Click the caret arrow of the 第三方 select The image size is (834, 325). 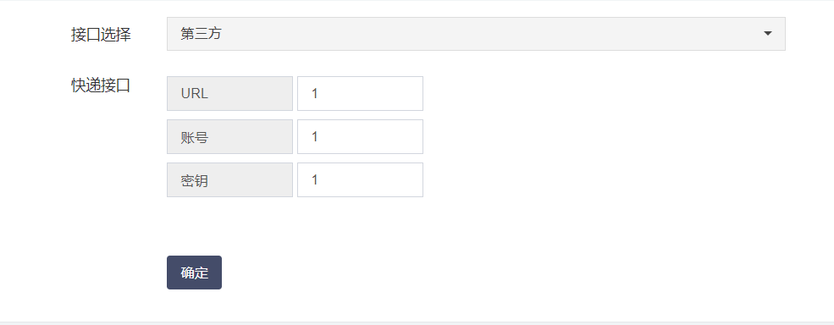pyautogui.click(x=767, y=34)
